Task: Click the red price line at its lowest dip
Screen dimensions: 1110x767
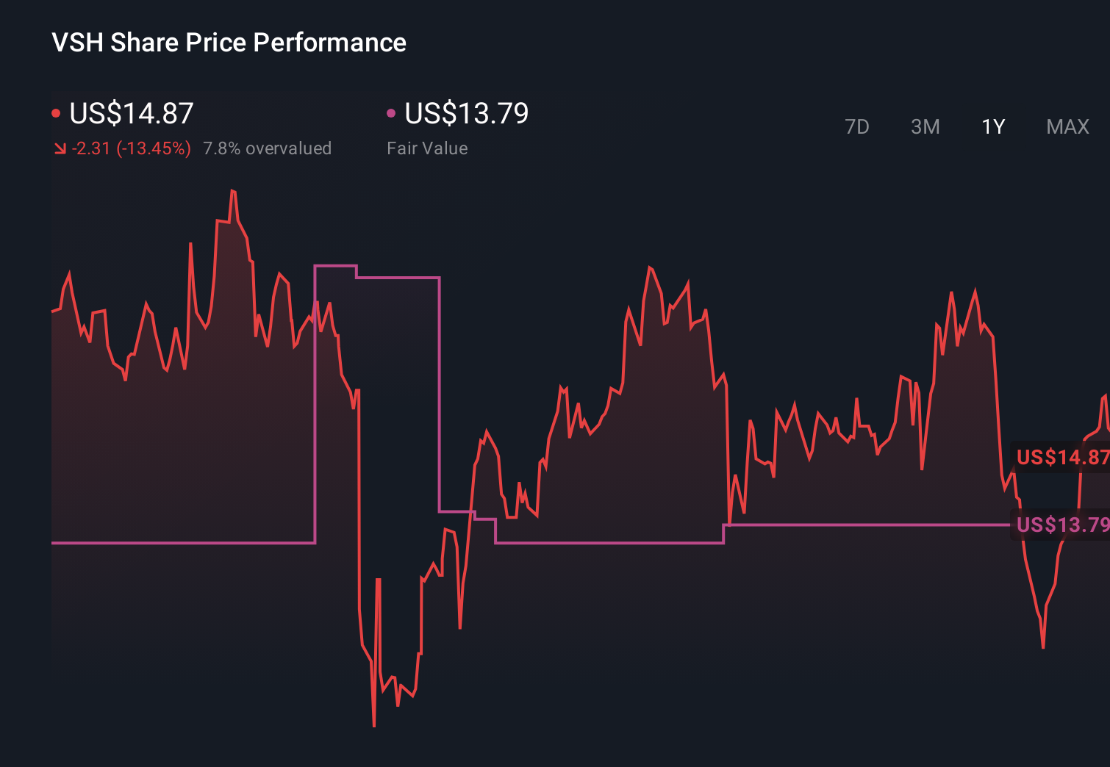Action: [x=373, y=724]
